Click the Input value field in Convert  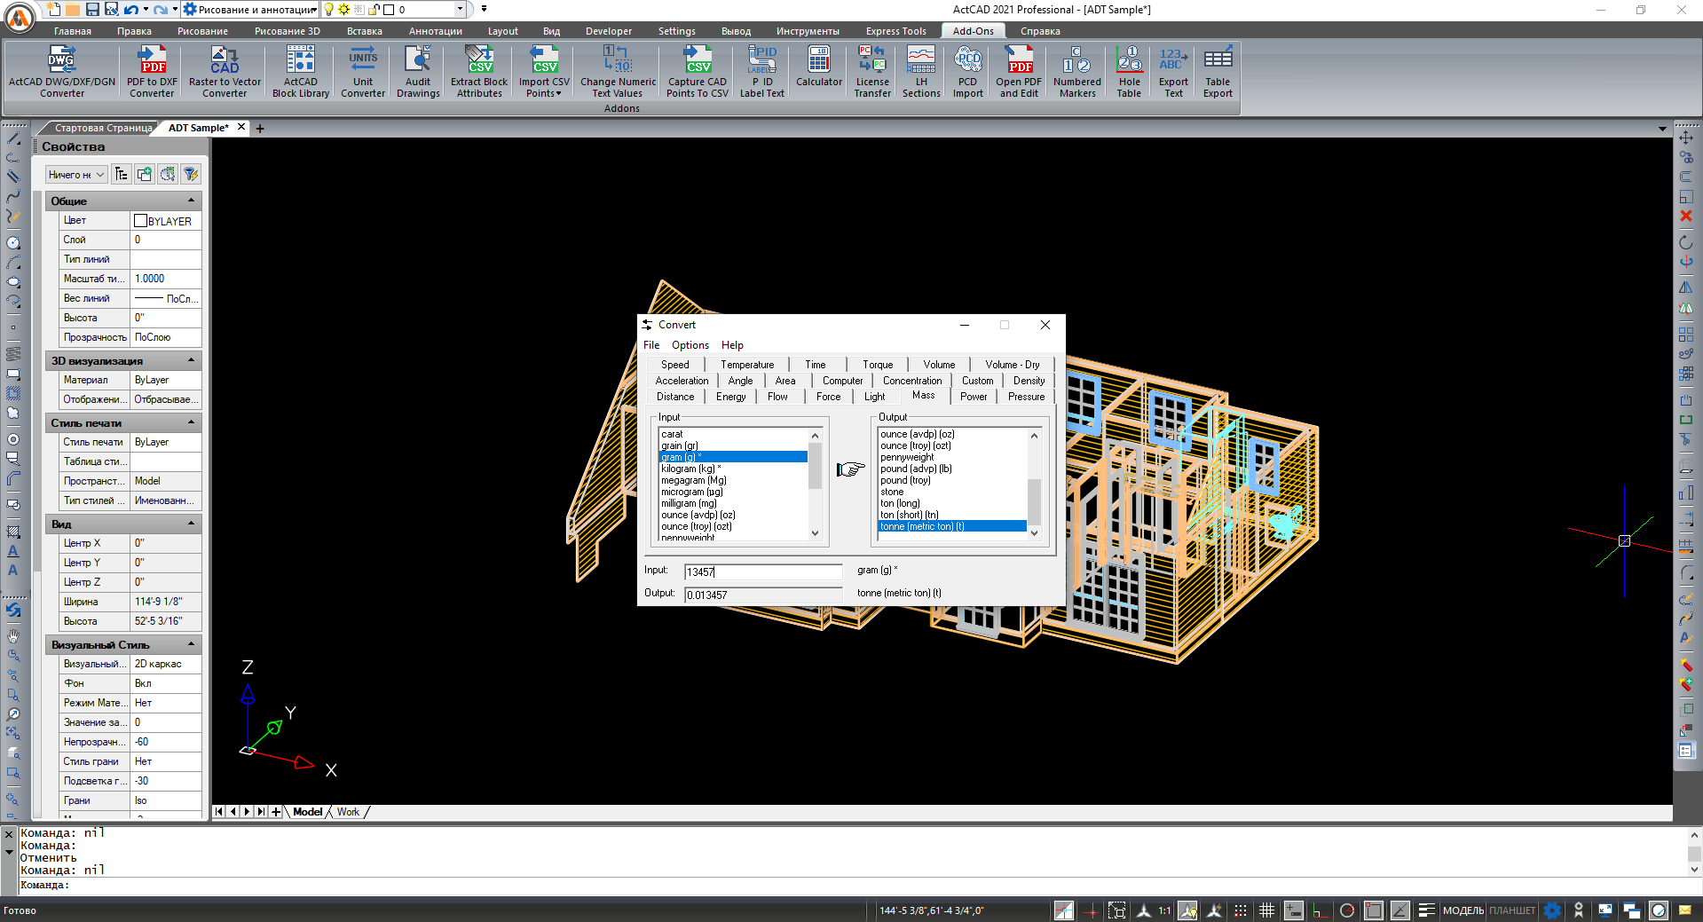(x=762, y=572)
